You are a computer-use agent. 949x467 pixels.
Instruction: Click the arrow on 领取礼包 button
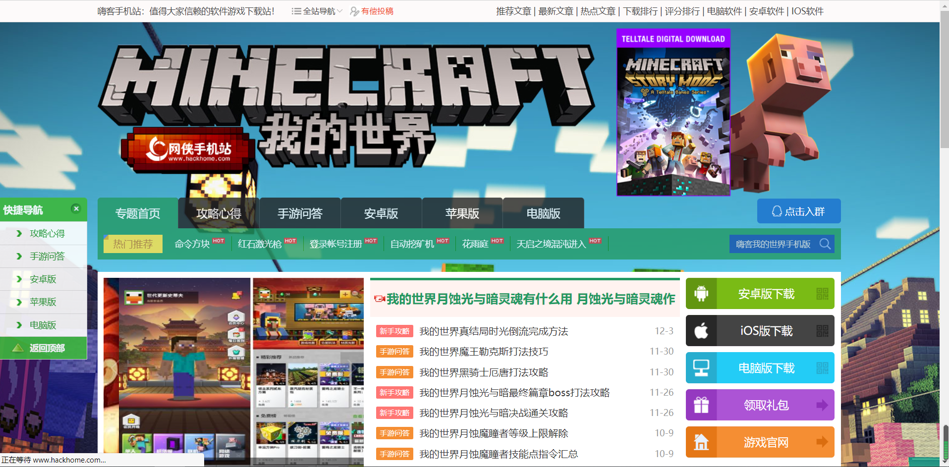click(x=822, y=405)
